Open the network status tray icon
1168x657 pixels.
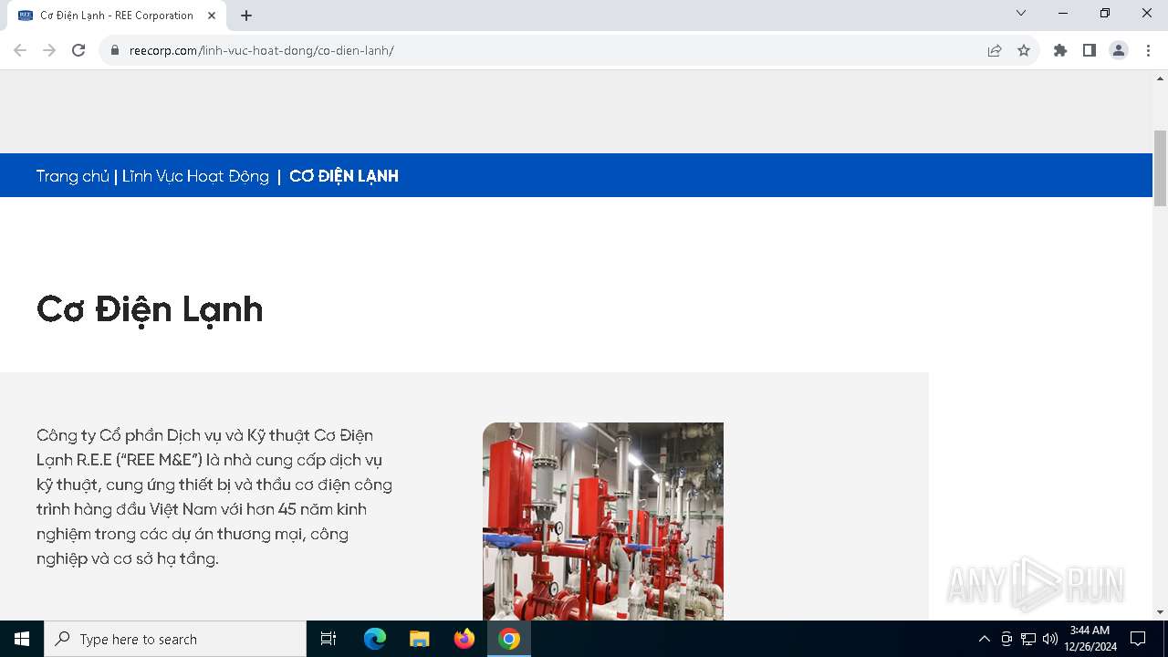point(1028,639)
